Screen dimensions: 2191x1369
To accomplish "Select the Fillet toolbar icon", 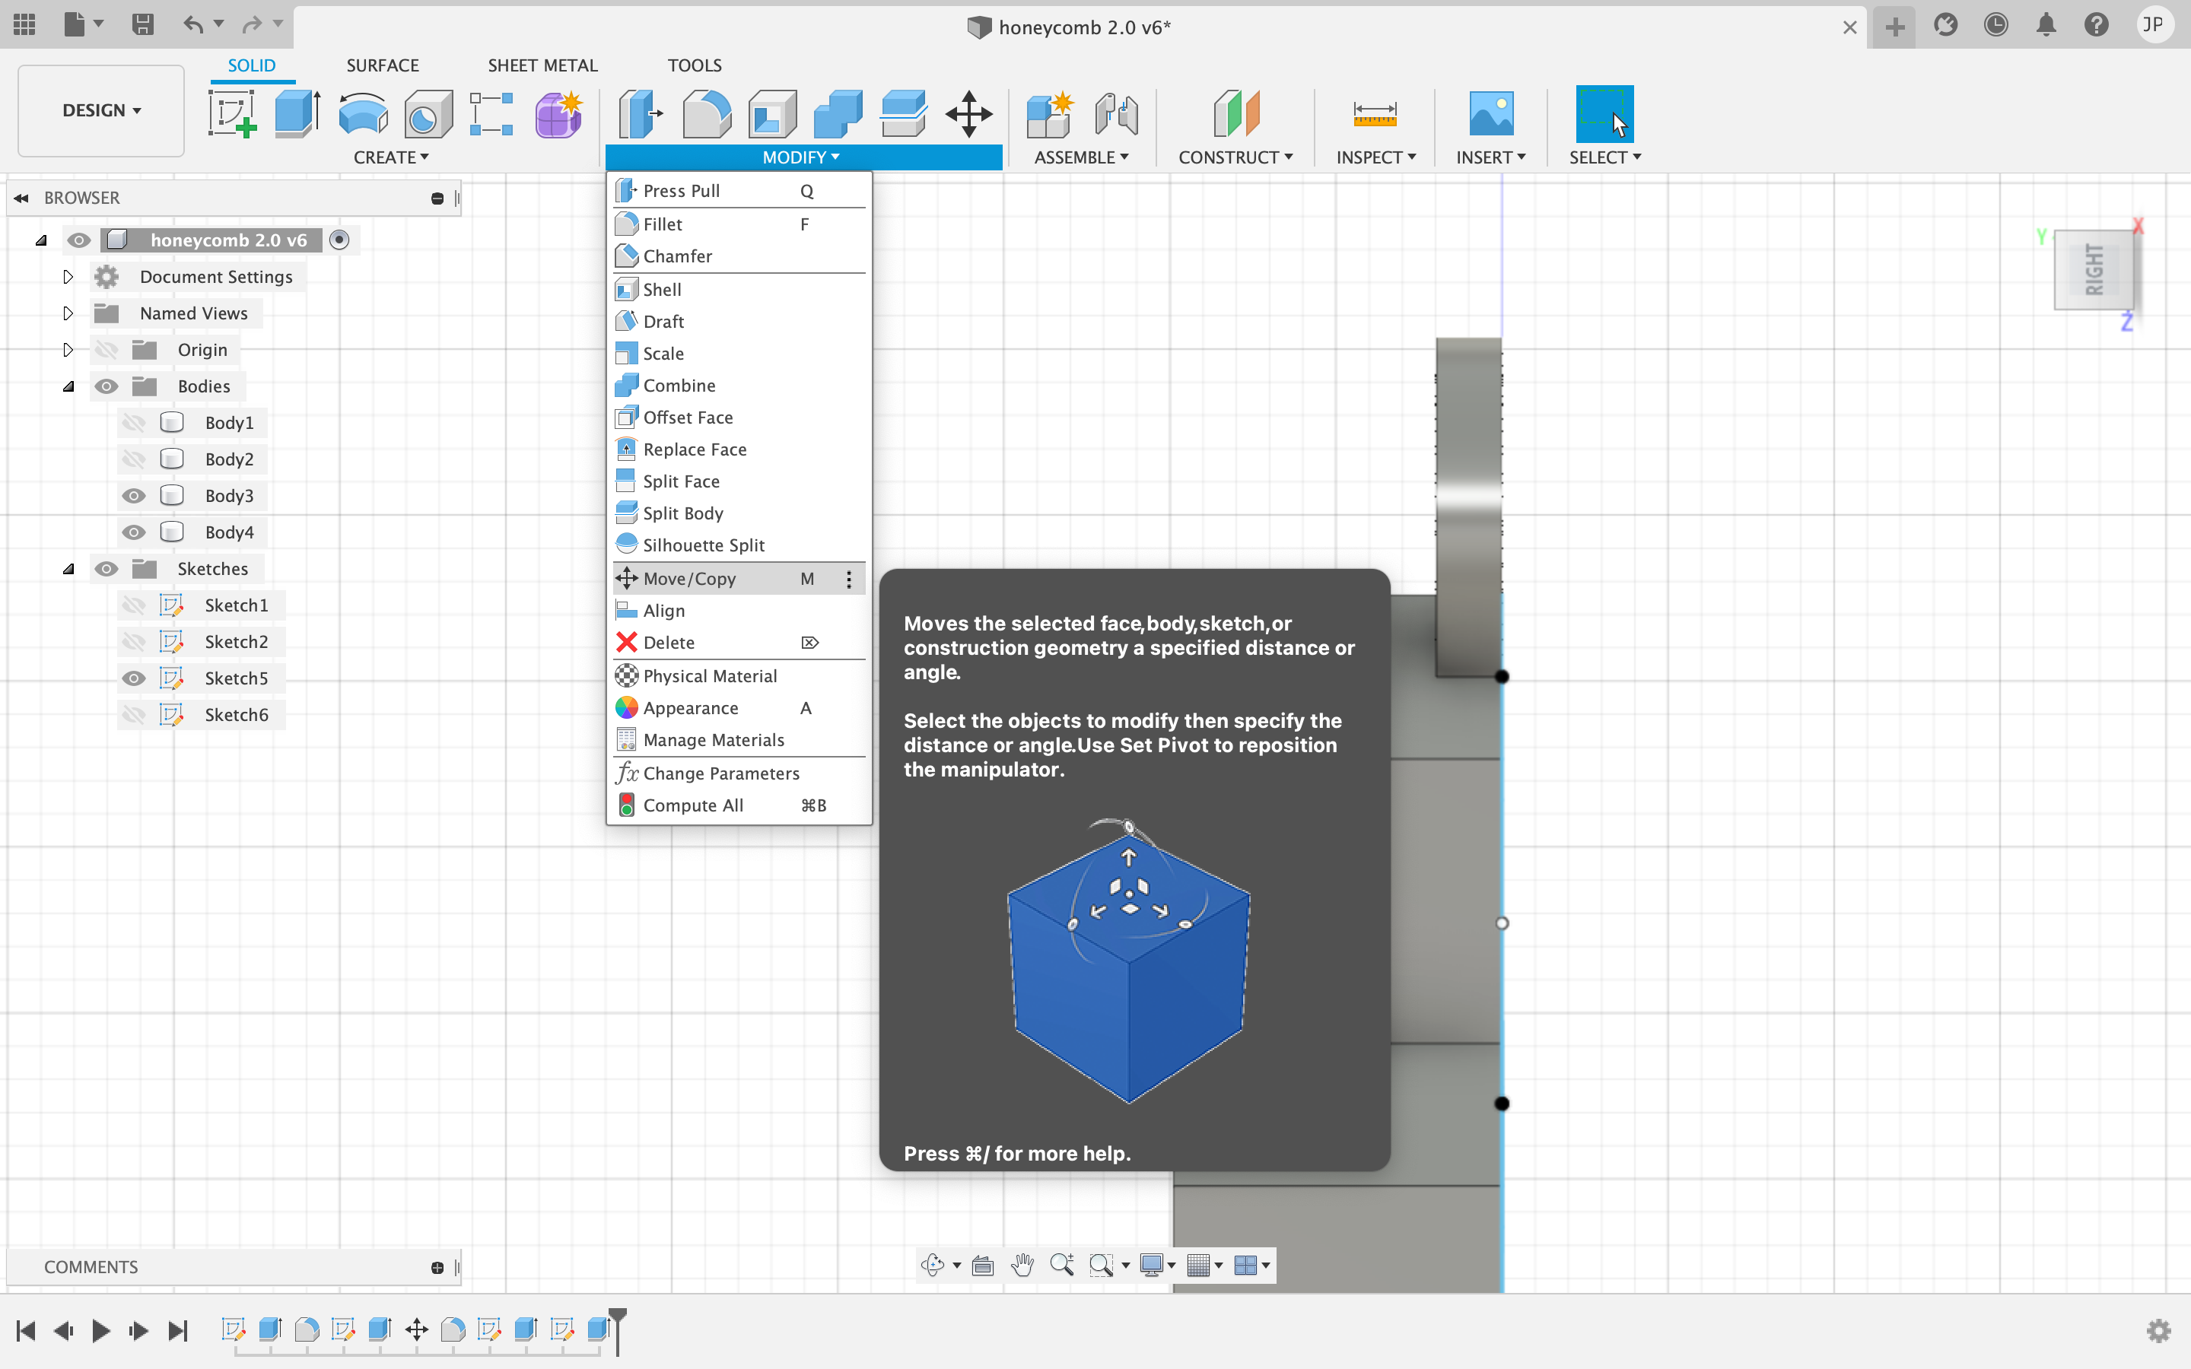I will click(706, 115).
